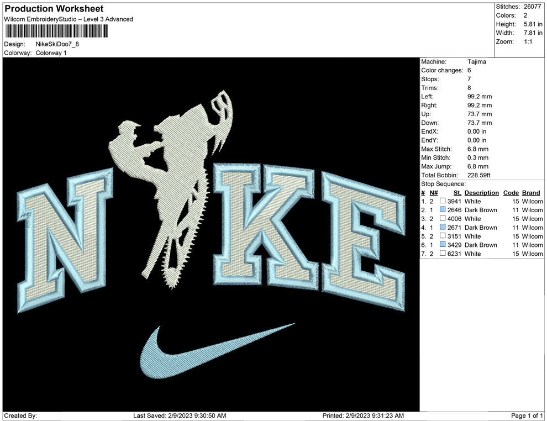Image resolution: width=547 pixels, height=421 pixels.
Task: Click the EndX label
Action: point(429,131)
